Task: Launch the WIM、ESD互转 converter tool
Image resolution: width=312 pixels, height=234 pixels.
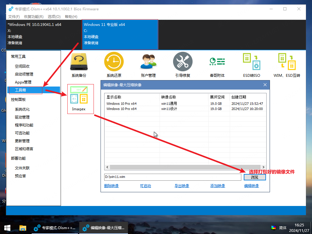Action: (x=287, y=65)
